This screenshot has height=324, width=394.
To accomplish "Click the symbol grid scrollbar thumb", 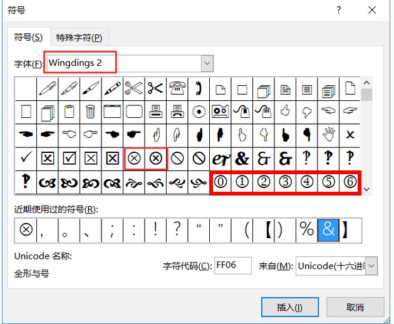I will (x=367, y=95).
